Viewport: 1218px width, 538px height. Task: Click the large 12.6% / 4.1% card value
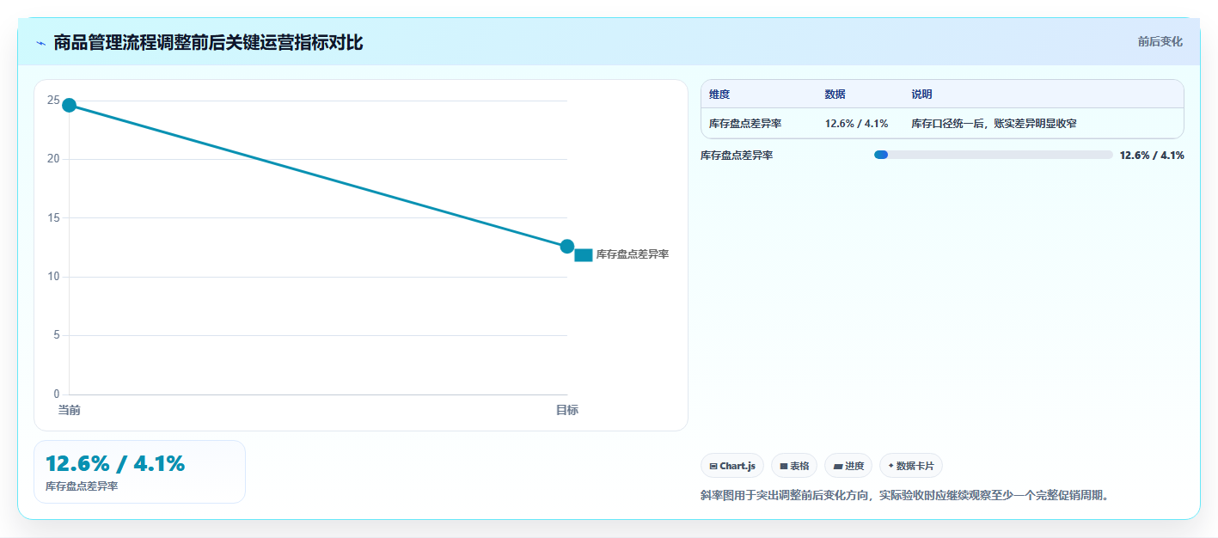115,463
